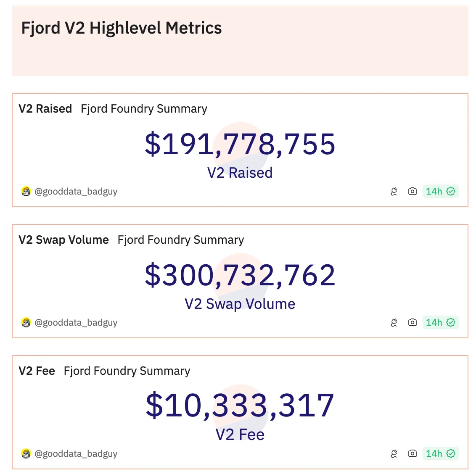Image resolution: width=476 pixels, height=474 pixels.
Task: Click the 14h freshness badge in V2 Swap Volume card
Action: click(x=440, y=323)
